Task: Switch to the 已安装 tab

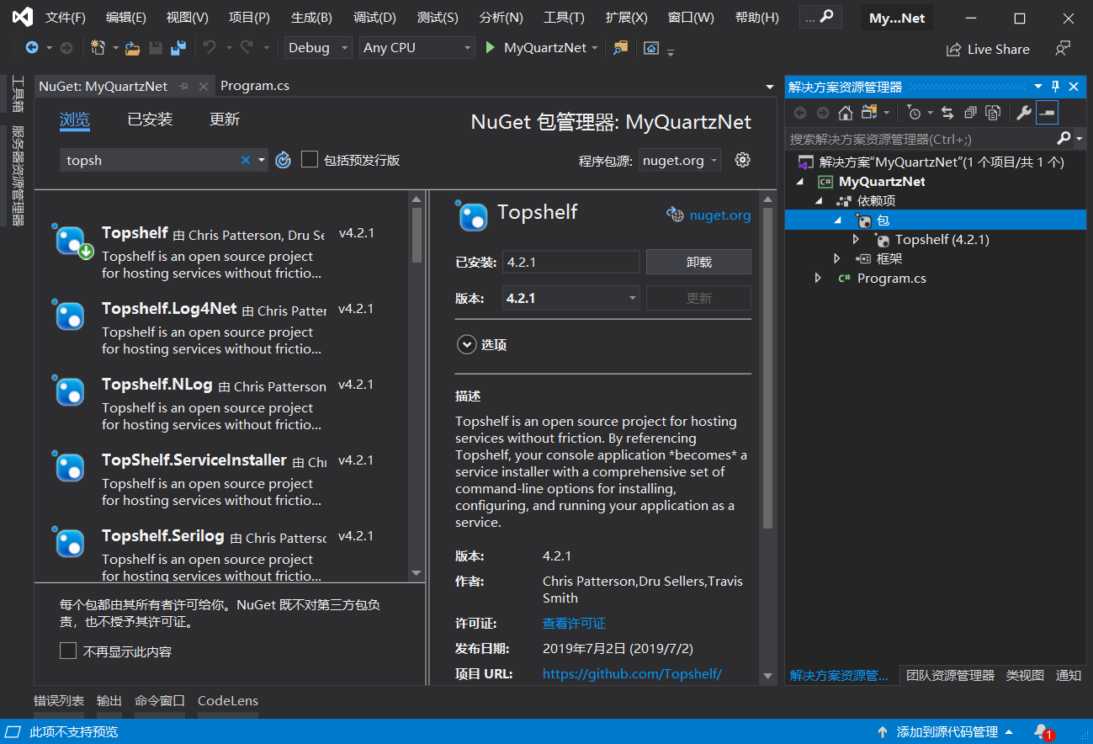Action: point(150,120)
